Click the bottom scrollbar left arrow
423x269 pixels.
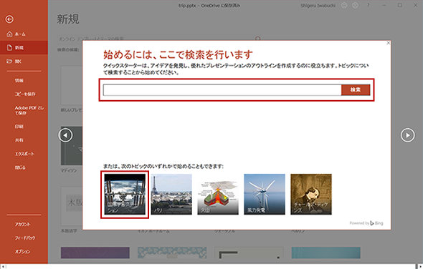pos(2,267)
